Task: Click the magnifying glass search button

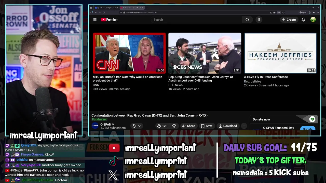Action: pyautogui.click(x=247, y=20)
